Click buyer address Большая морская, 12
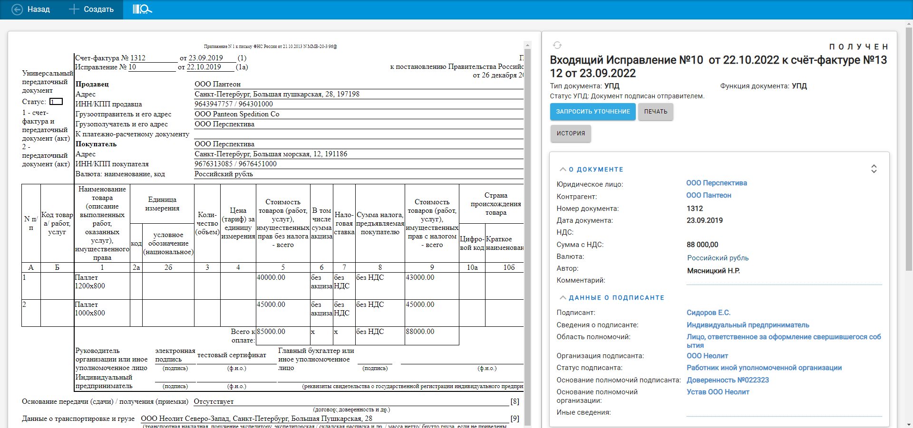The image size is (913, 428). [271, 154]
